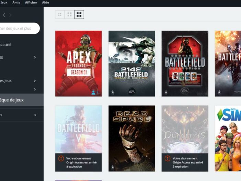Switch to small tile grid view
Image resolution: width=241 pixels, height=181 pixels.
[x=60, y=14]
